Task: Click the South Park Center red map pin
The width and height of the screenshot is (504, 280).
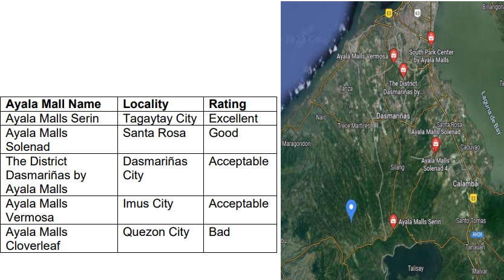Action: pyautogui.click(x=431, y=39)
